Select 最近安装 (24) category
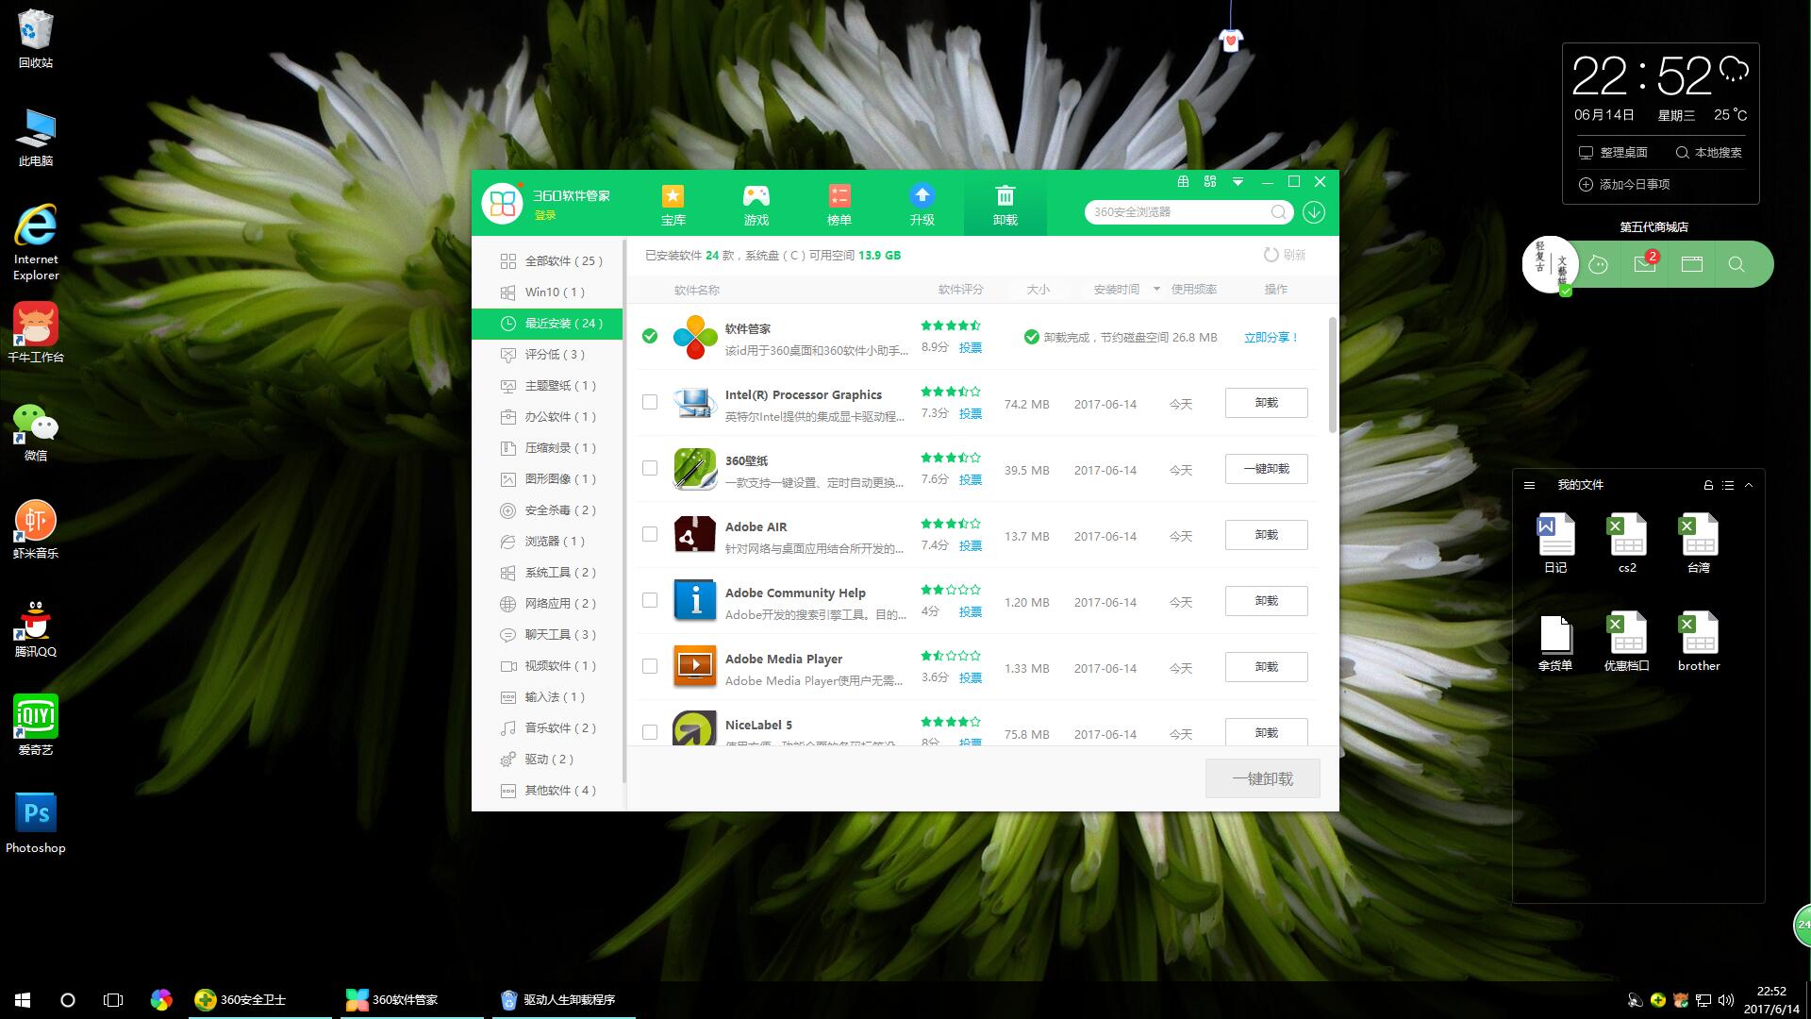This screenshot has width=1811, height=1019. pos(548,323)
